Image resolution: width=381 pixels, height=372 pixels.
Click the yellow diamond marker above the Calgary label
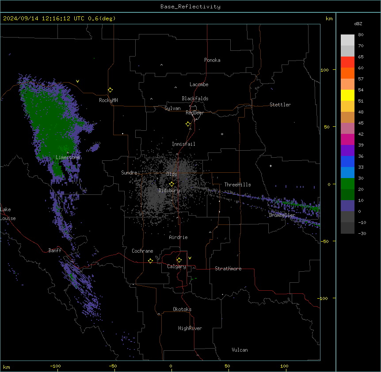[179, 260]
